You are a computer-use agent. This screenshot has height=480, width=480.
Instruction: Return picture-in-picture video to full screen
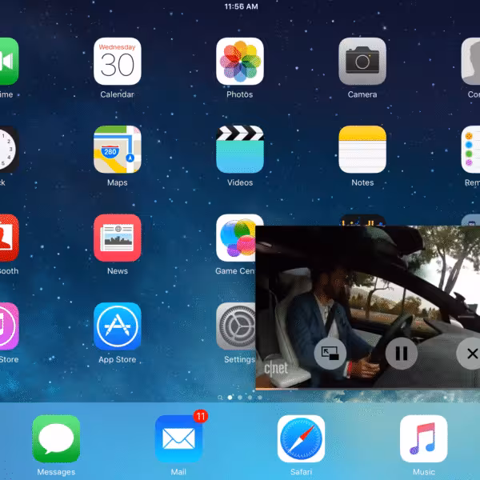pos(330,354)
